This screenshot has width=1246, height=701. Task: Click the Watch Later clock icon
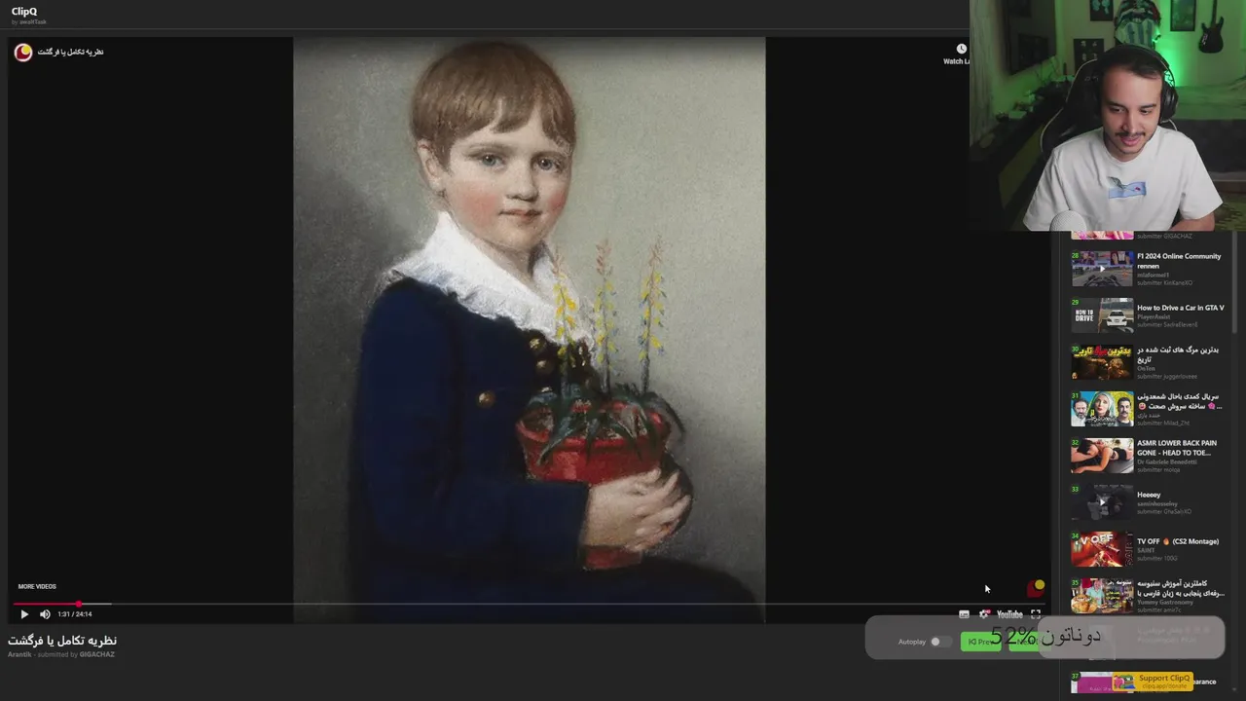pyautogui.click(x=961, y=50)
